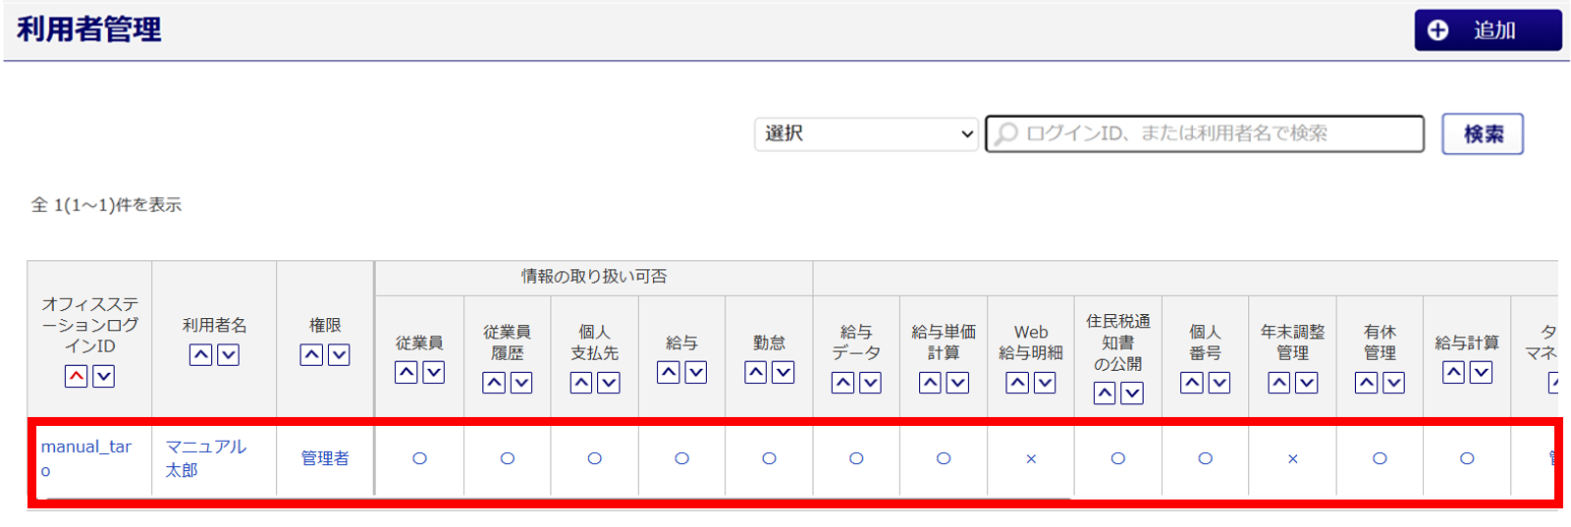This screenshot has height=527, width=1571.
Task: Sort 有休管理 column descending
Action: coord(1394,383)
